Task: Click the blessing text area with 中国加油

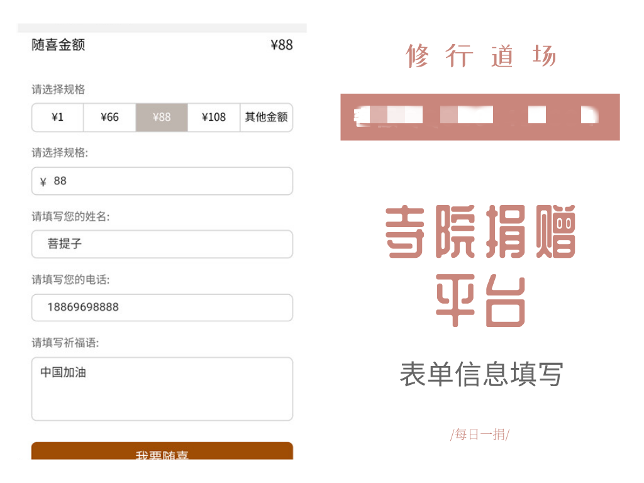Action: click(x=162, y=389)
